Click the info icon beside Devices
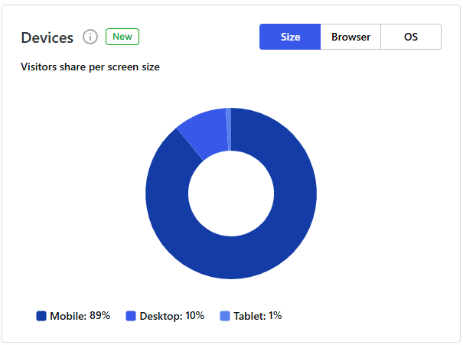 pyautogui.click(x=90, y=37)
